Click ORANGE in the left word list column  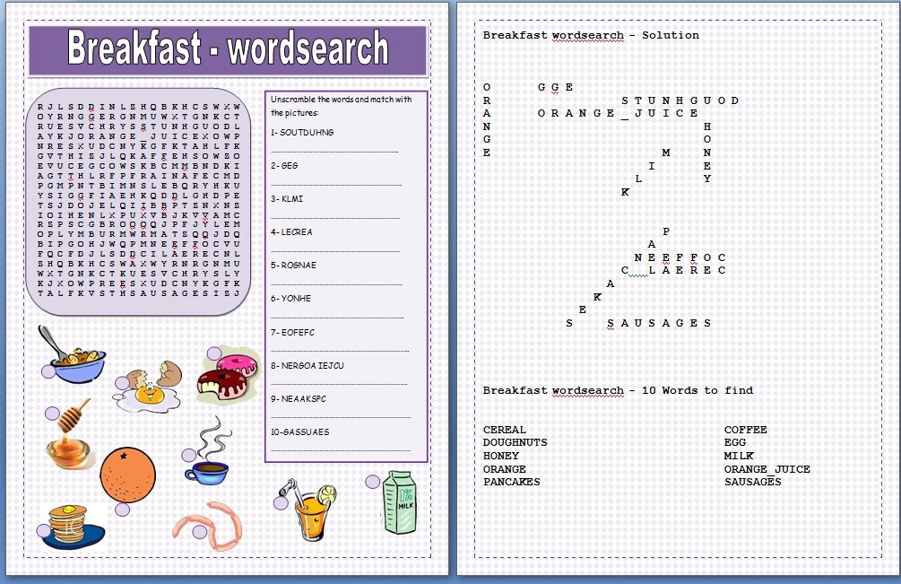coord(505,469)
